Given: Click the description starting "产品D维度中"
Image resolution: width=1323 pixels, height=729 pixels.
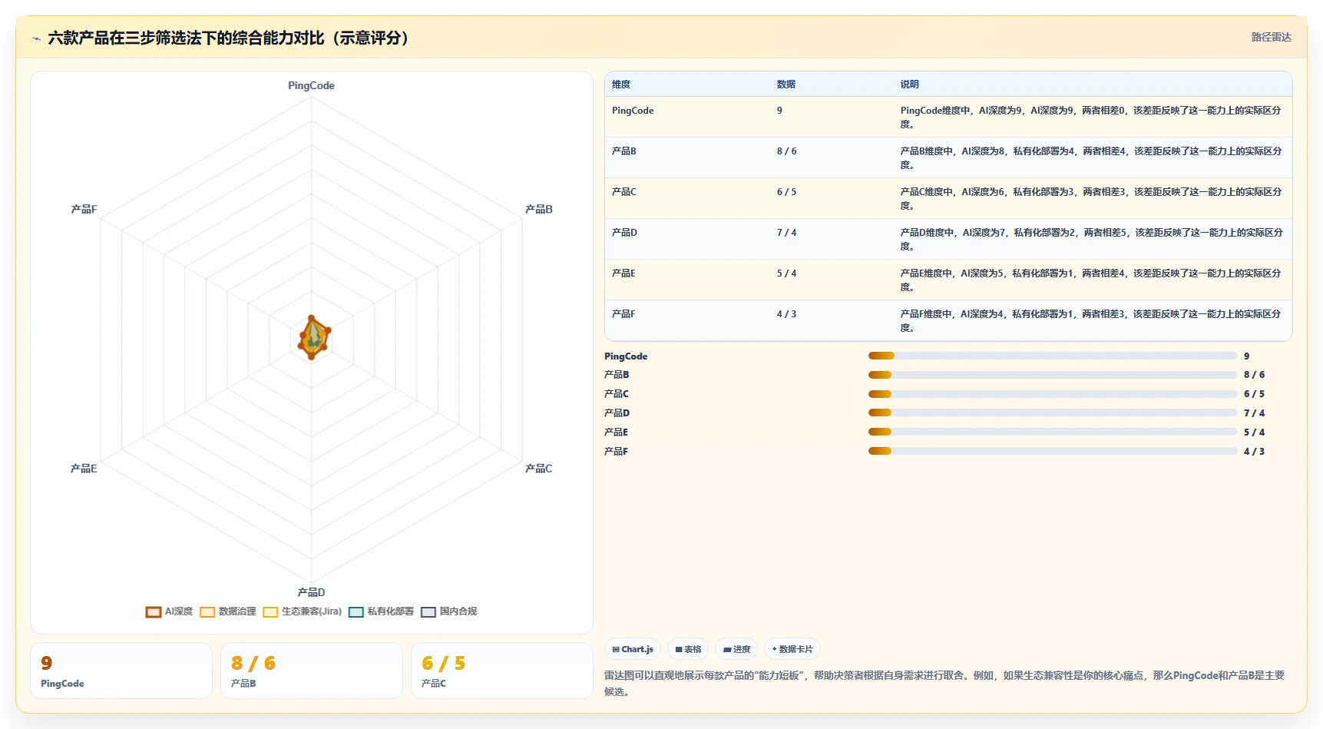Looking at the screenshot, I should pyautogui.click(x=1091, y=240).
